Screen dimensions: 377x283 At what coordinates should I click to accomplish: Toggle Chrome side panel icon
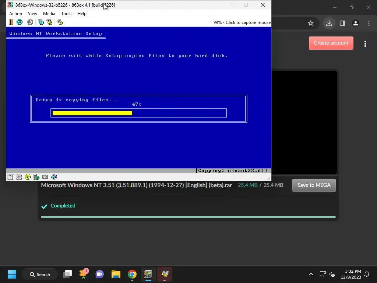[x=342, y=23]
